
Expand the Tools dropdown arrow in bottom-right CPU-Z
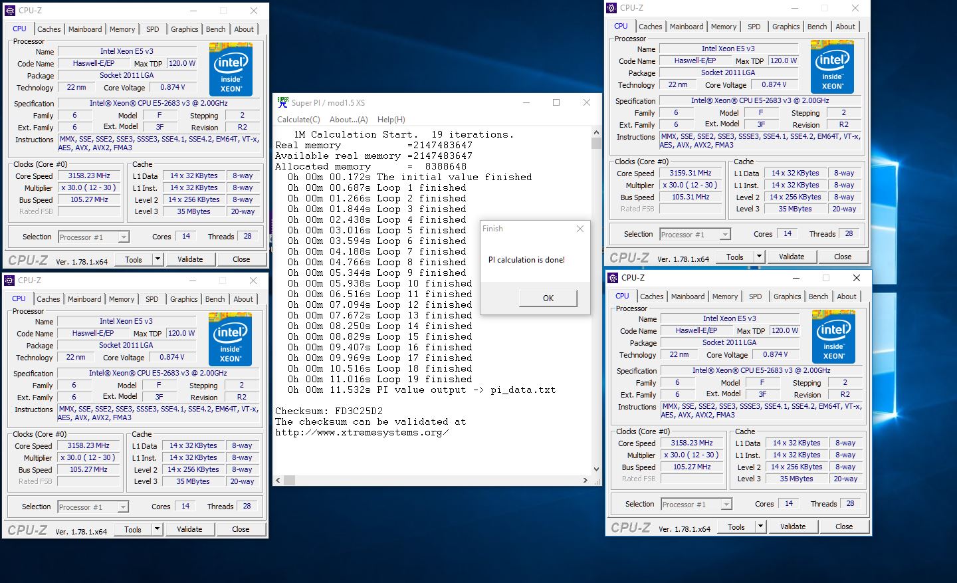[x=760, y=526]
